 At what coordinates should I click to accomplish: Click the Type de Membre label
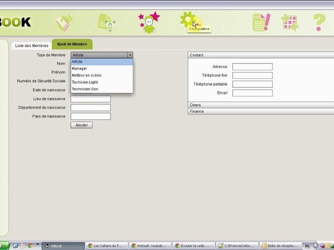(x=51, y=55)
